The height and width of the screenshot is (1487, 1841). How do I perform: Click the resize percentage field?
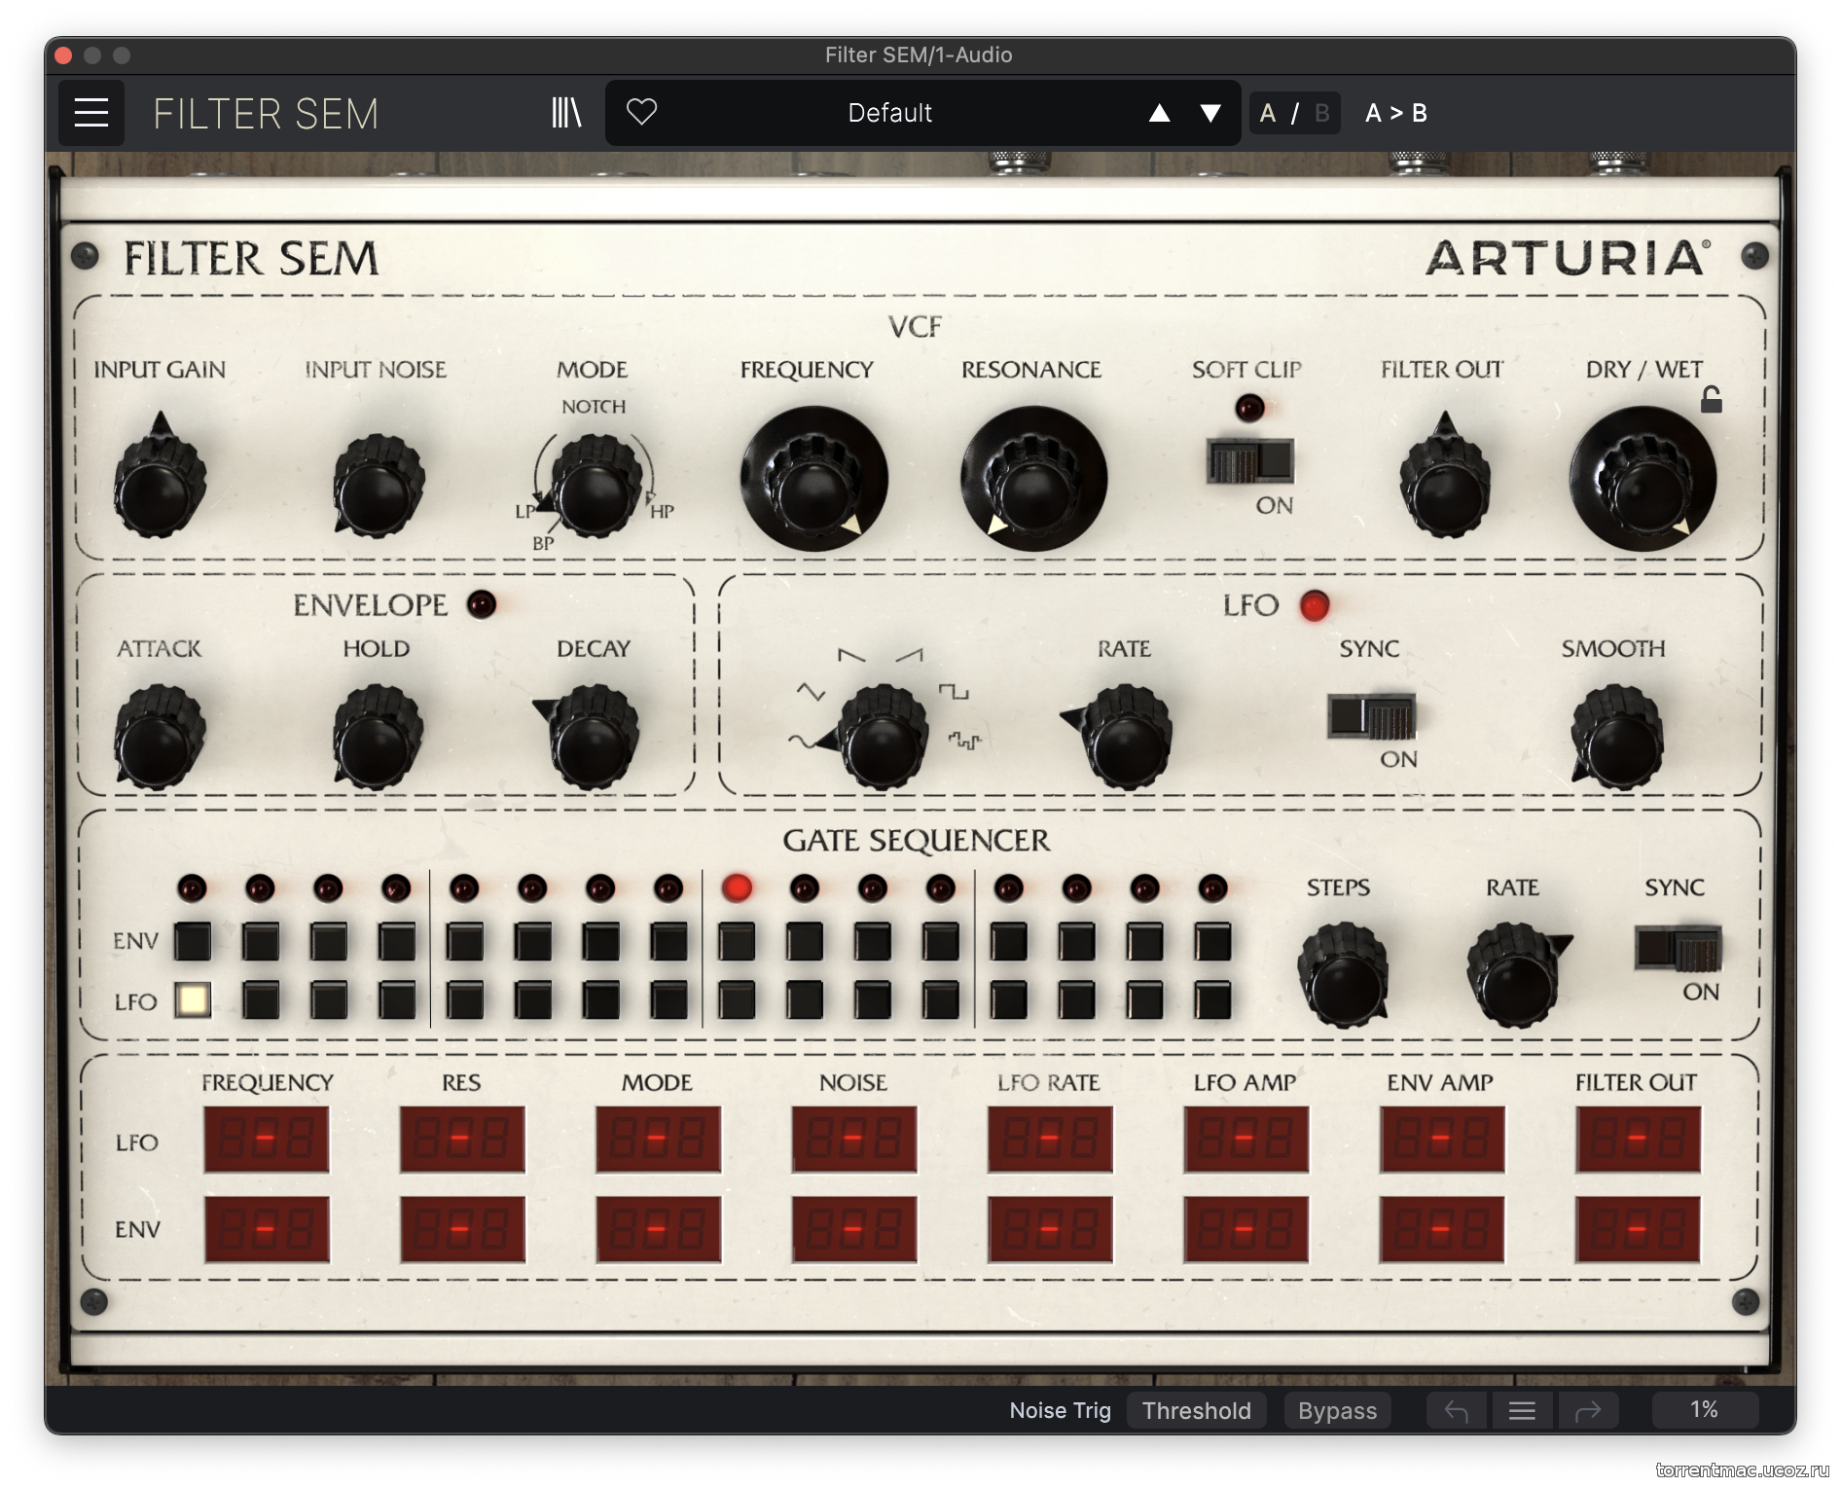point(1704,1409)
